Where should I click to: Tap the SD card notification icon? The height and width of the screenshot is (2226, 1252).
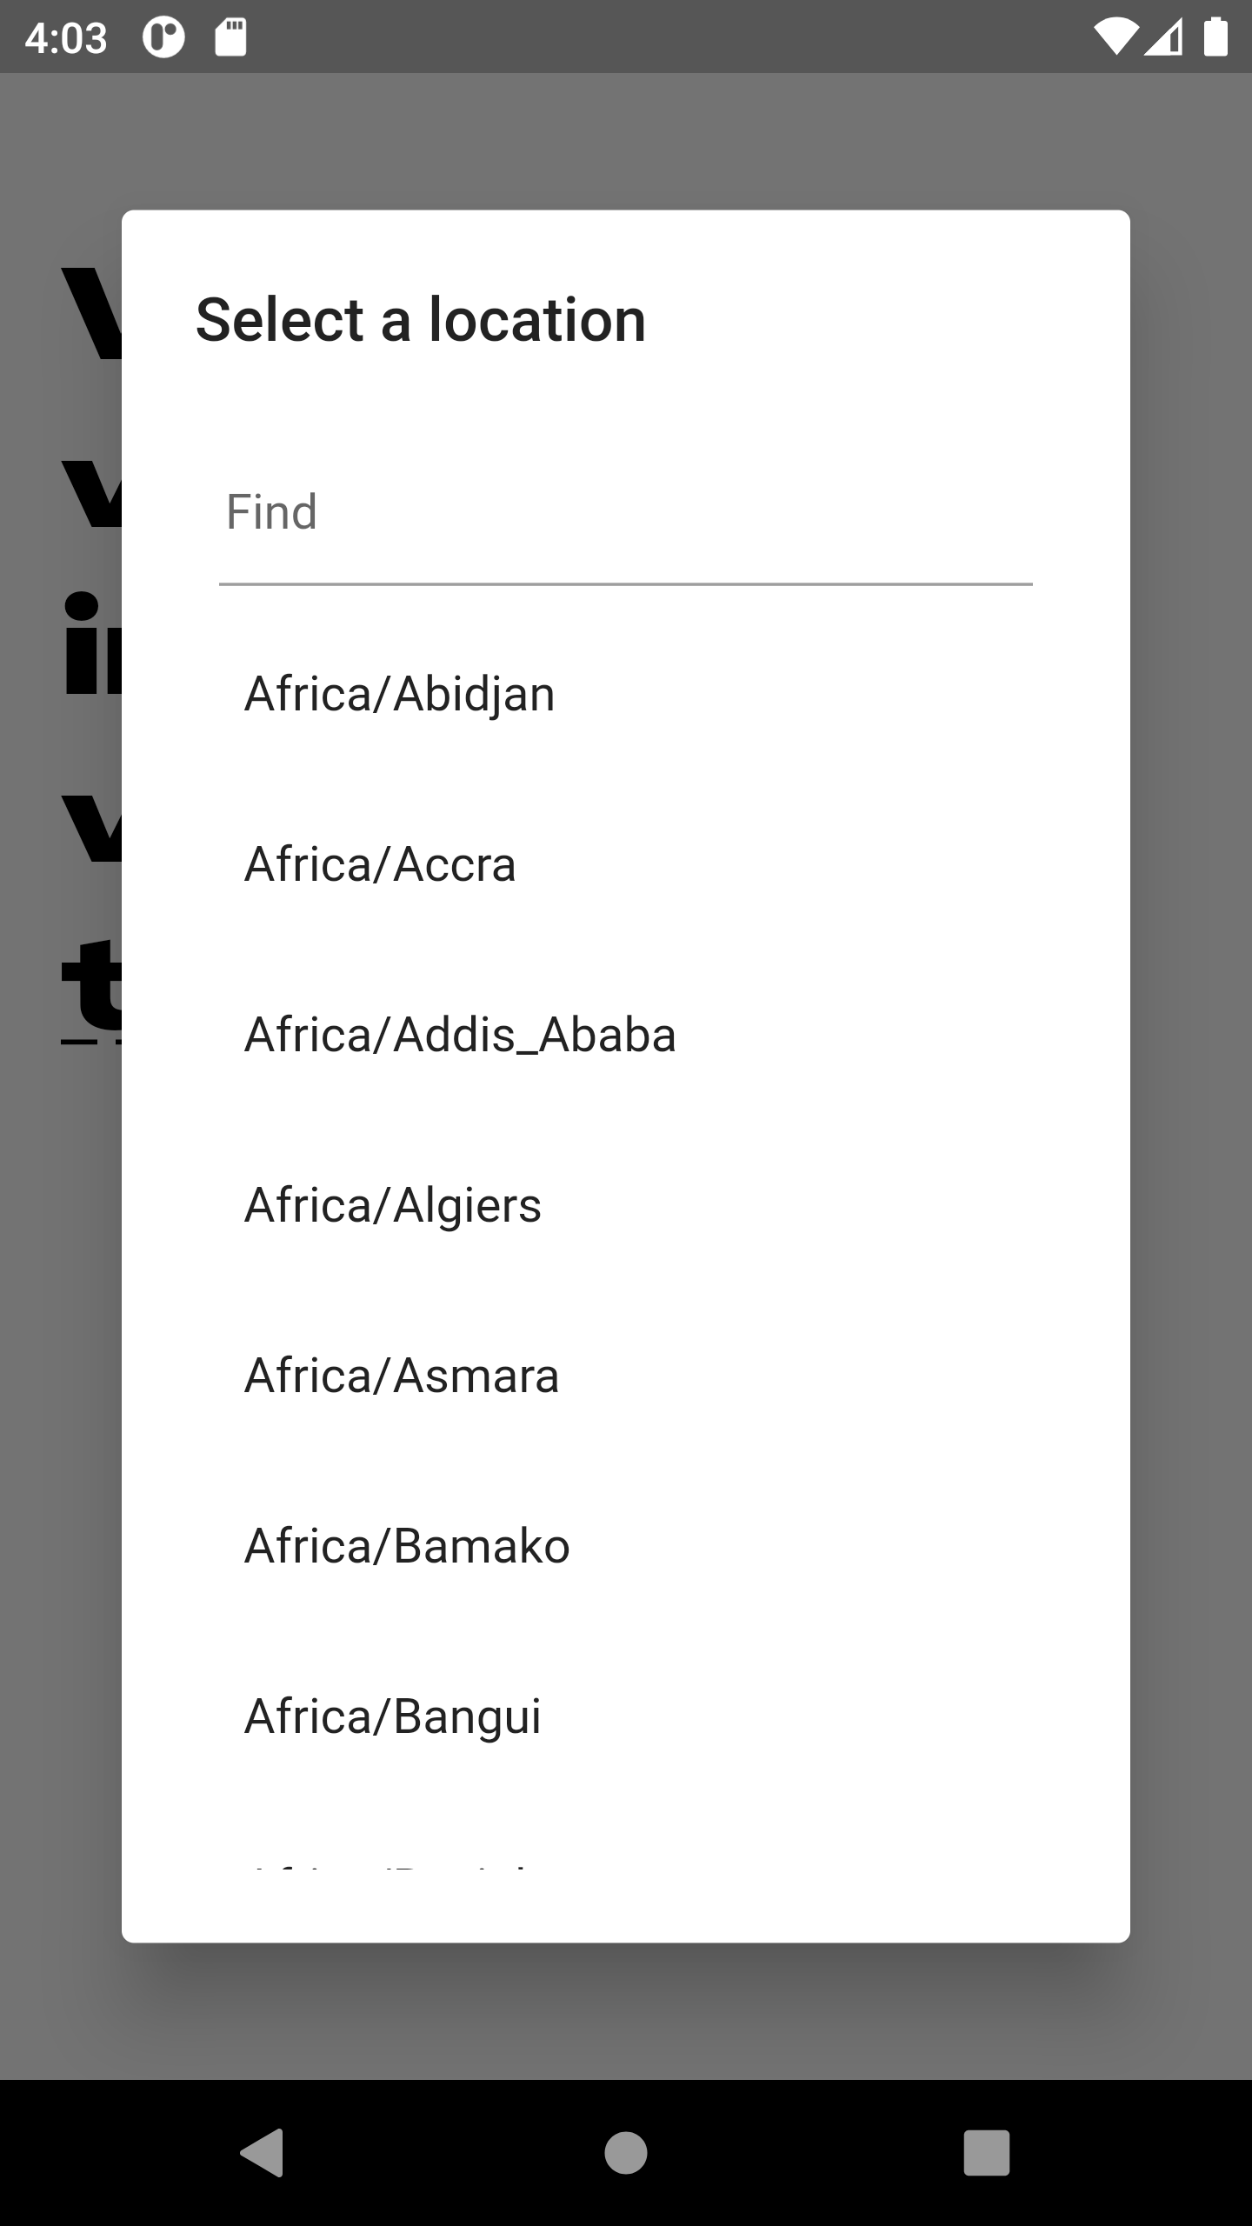(x=230, y=37)
